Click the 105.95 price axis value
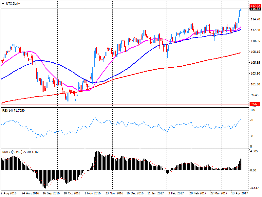Viewport: 262px width, 197px height. [x=255, y=63]
